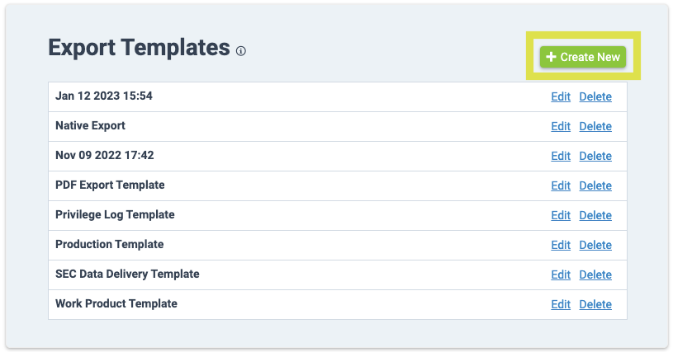
Task: Edit the SEC Data Delivery Template
Action: [561, 275]
